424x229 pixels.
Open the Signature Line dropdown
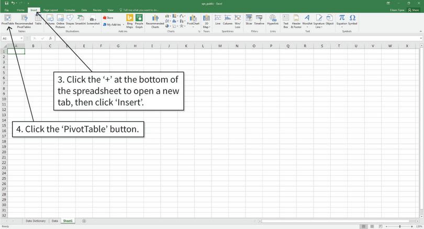(322, 27)
